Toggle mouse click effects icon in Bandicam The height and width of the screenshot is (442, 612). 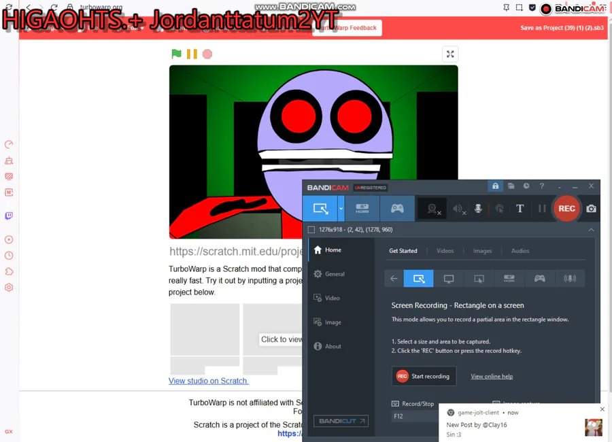click(x=499, y=209)
